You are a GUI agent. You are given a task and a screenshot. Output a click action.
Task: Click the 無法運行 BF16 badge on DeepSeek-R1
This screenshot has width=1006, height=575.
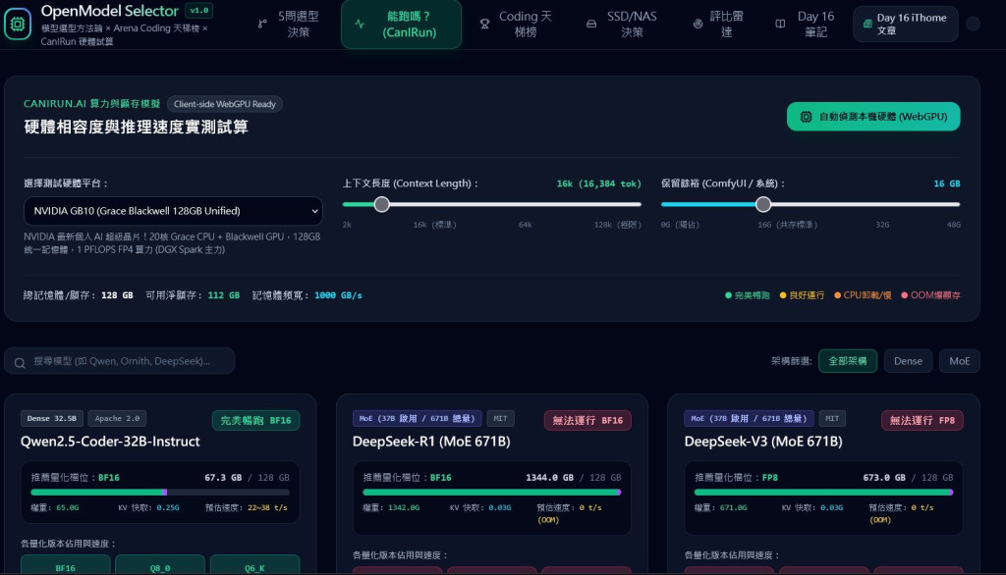(587, 421)
